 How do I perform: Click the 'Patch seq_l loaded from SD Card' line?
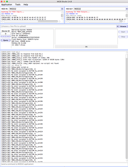point(21,61)
